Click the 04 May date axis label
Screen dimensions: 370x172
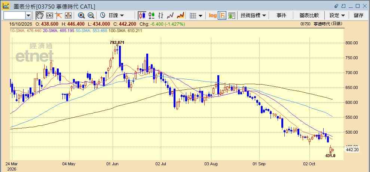click(x=69, y=163)
